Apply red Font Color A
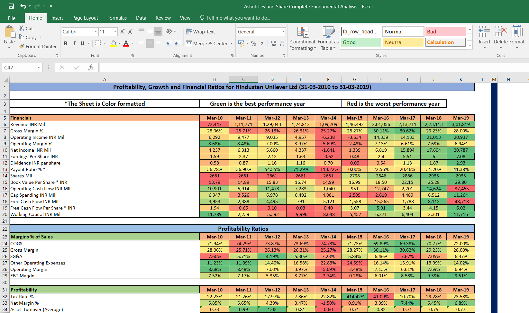Image resolution: width=529 pixels, height=313 pixels. coord(126,43)
